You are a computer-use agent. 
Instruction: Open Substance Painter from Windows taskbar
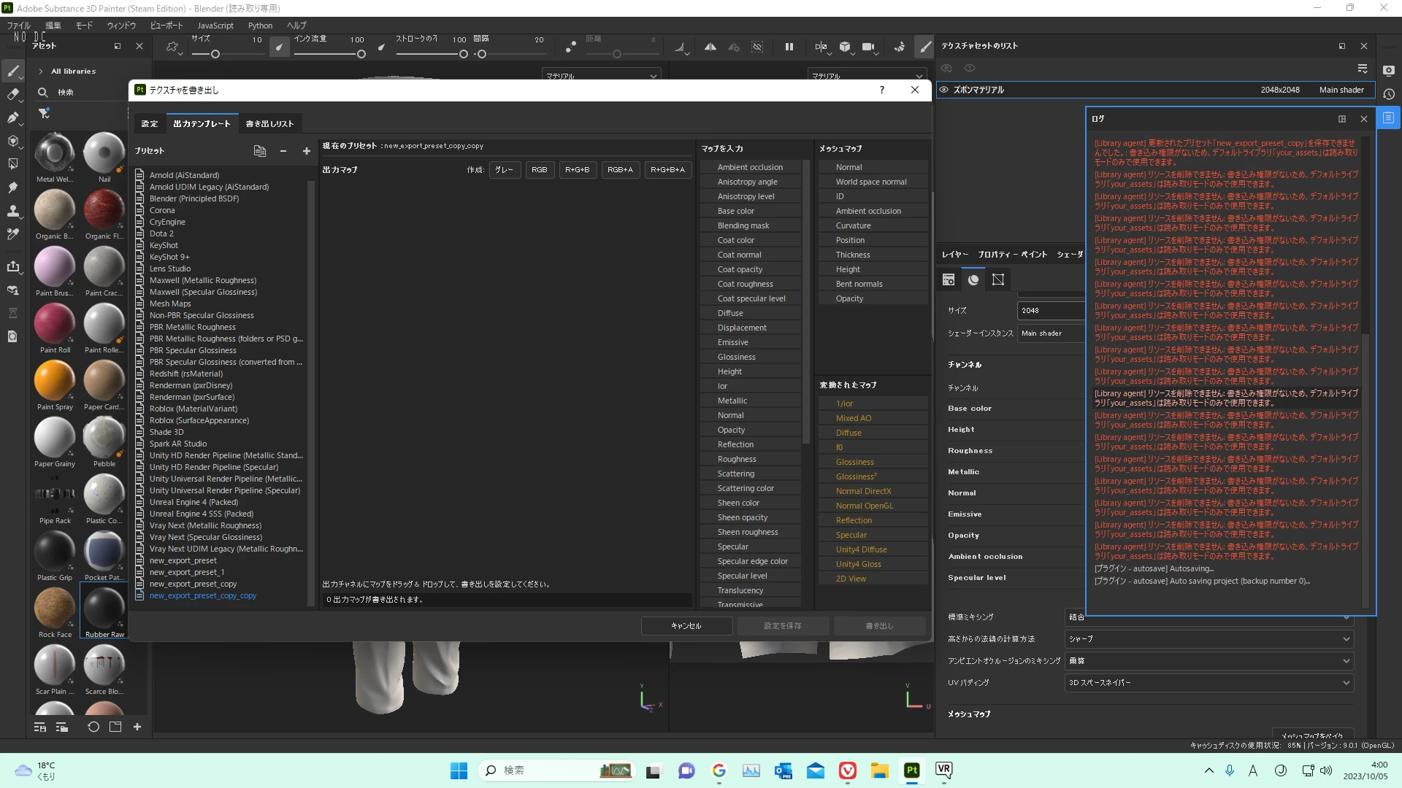[911, 770]
